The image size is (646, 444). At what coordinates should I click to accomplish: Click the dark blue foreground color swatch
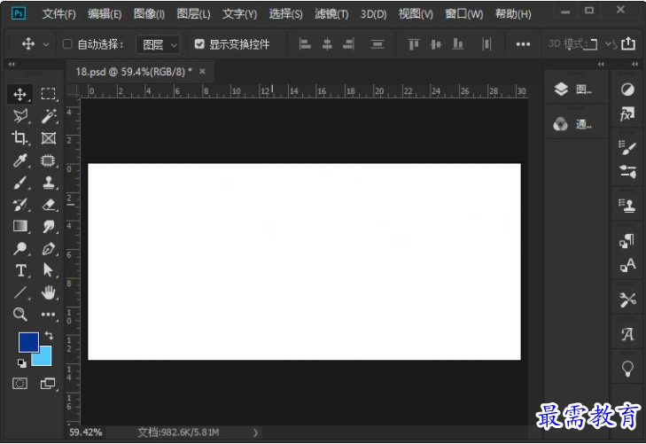click(28, 341)
